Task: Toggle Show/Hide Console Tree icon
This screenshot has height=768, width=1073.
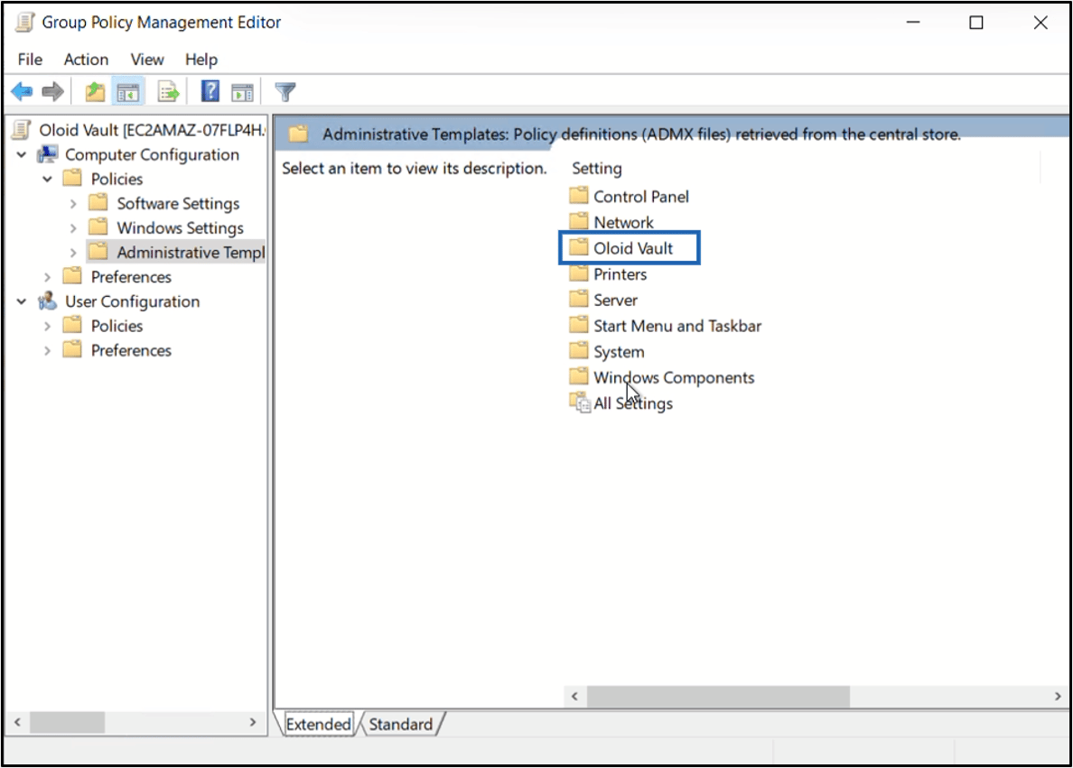Action: click(x=128, y=92)
